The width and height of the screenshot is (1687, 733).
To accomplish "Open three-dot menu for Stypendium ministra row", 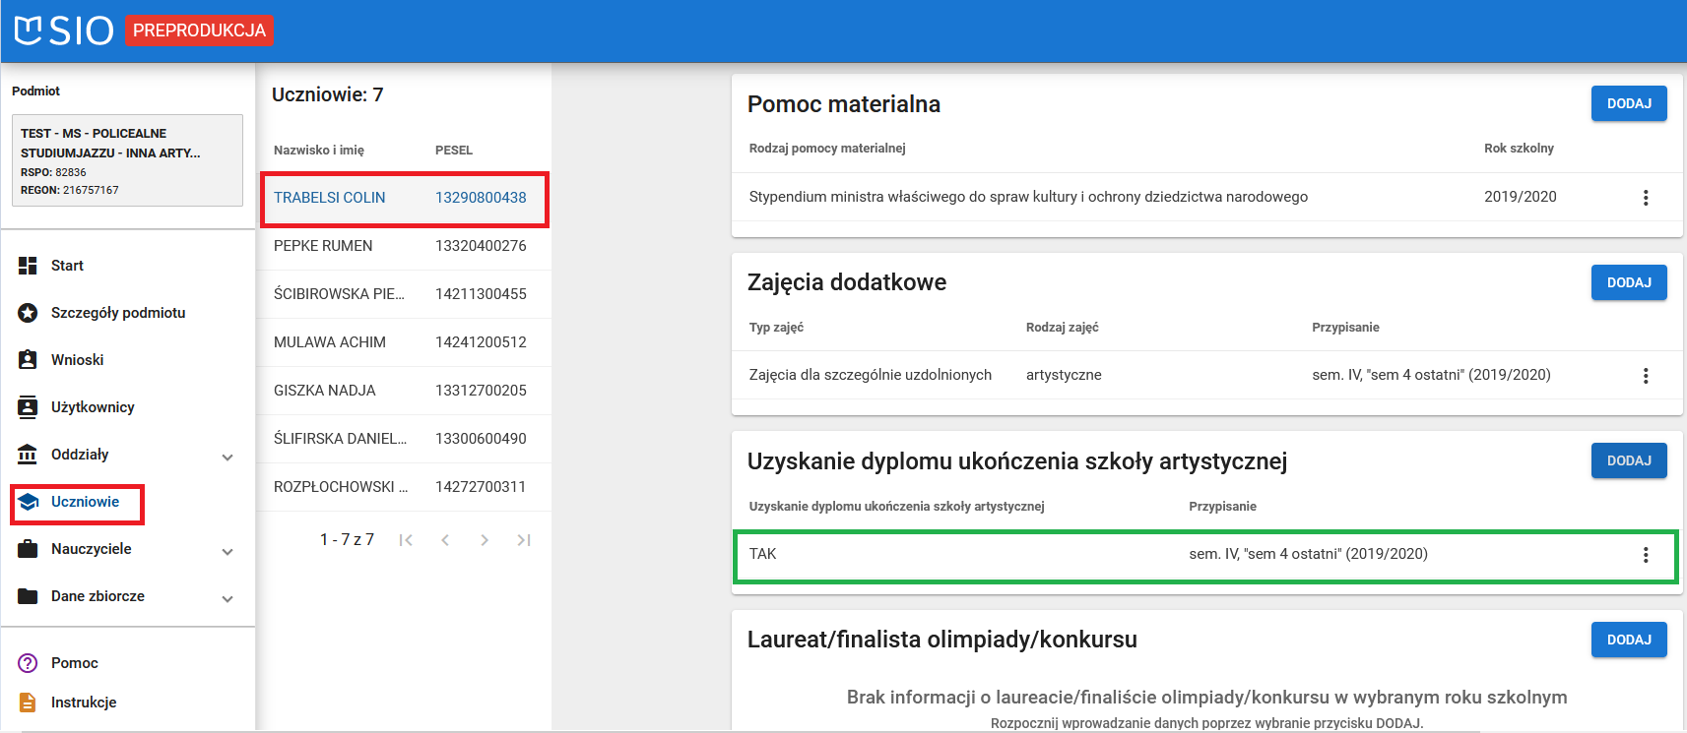I will pyautogui.click(x=1645, y=198).
